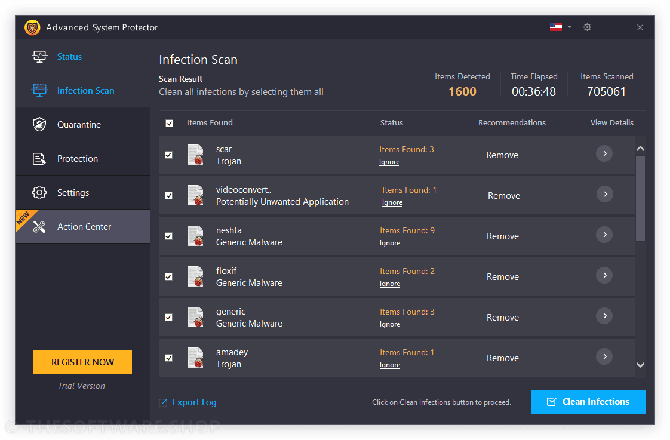Screen dimensions: 670x440
Task: Uncheck the amadey Trojan checkbox
Action: 169,358
